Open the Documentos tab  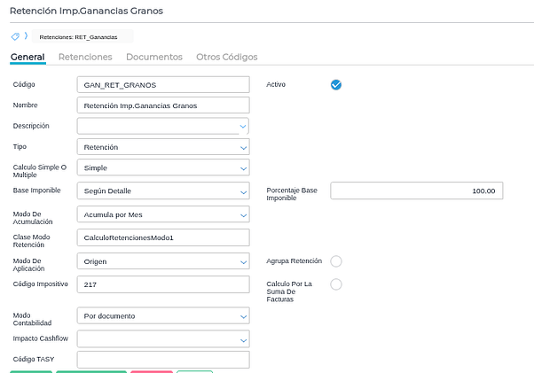coord(154,57)
